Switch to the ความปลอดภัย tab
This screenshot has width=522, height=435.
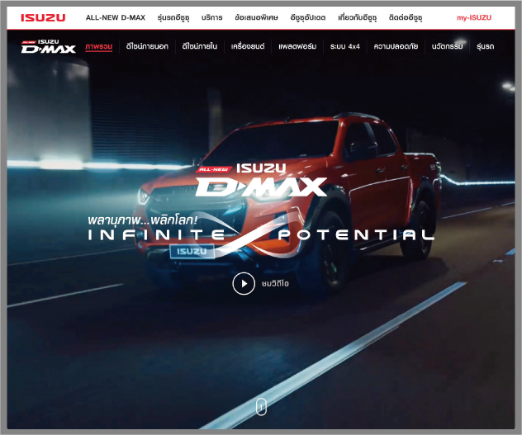point(396,46)
